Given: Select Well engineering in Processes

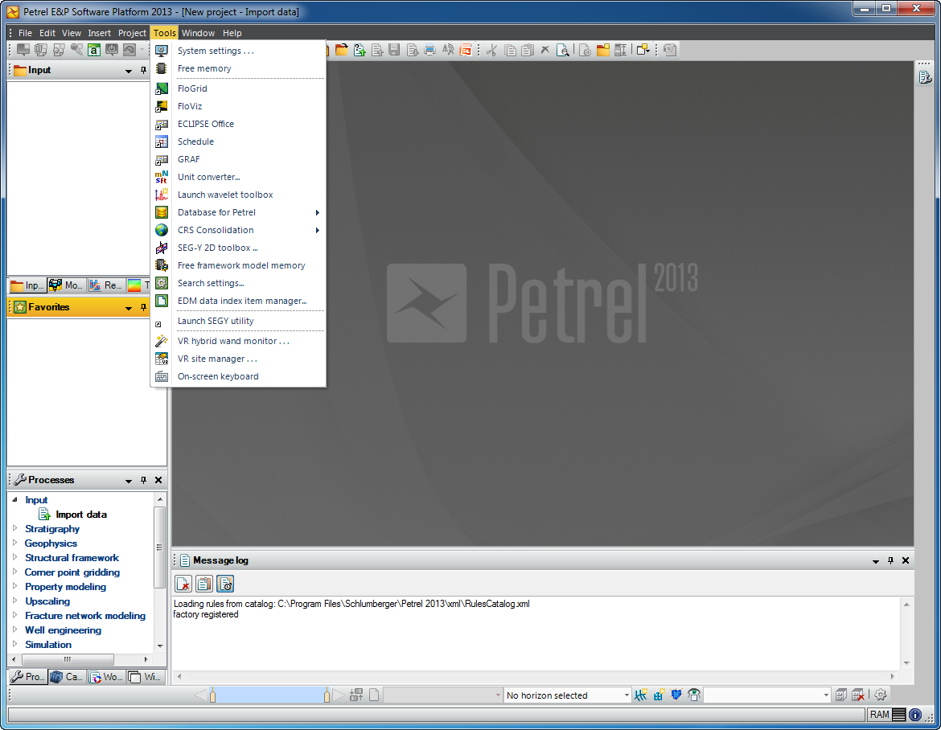Looking at the screenshot, I should (x=63, y=630).
